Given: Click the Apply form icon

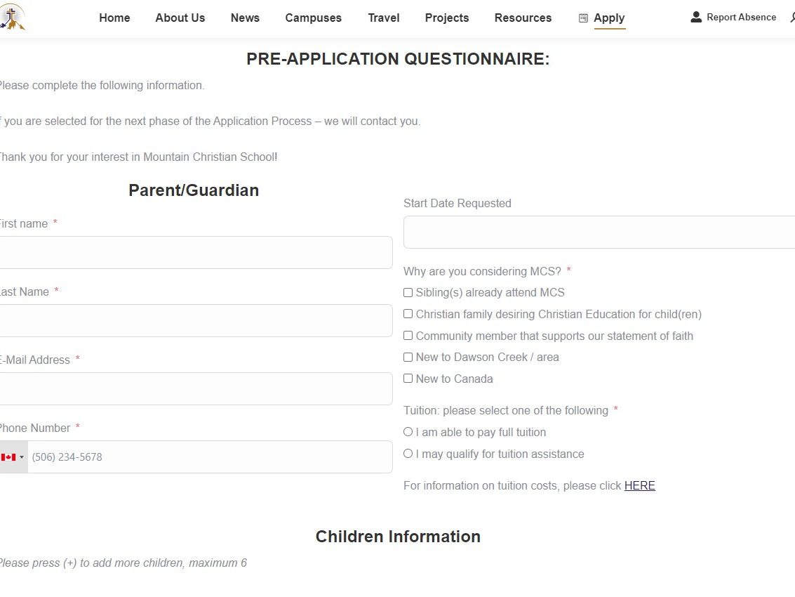Looking at the screenshot, I should pyautogui.click(x=583, y=18).
